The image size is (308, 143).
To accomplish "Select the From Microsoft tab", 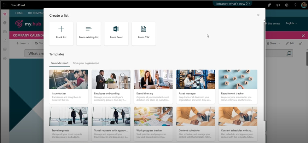I will [x=60, y=63].
